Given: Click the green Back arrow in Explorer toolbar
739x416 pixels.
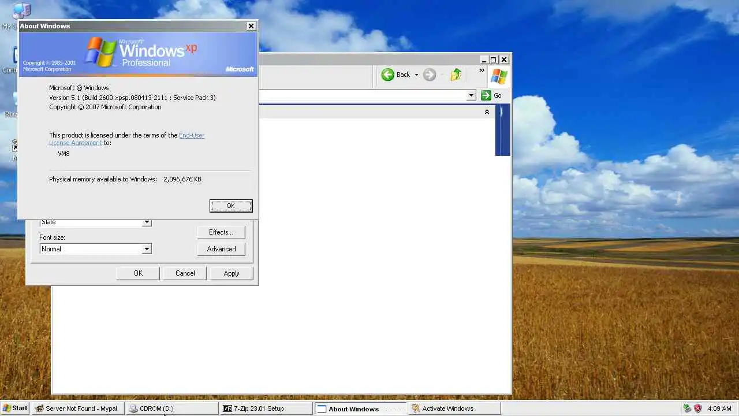Looking at the screenshot, I should (x=387, y=75).
